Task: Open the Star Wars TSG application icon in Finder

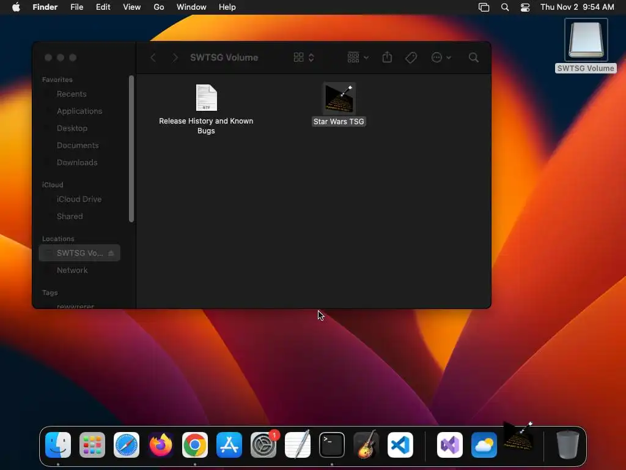Action: (339, 99)
